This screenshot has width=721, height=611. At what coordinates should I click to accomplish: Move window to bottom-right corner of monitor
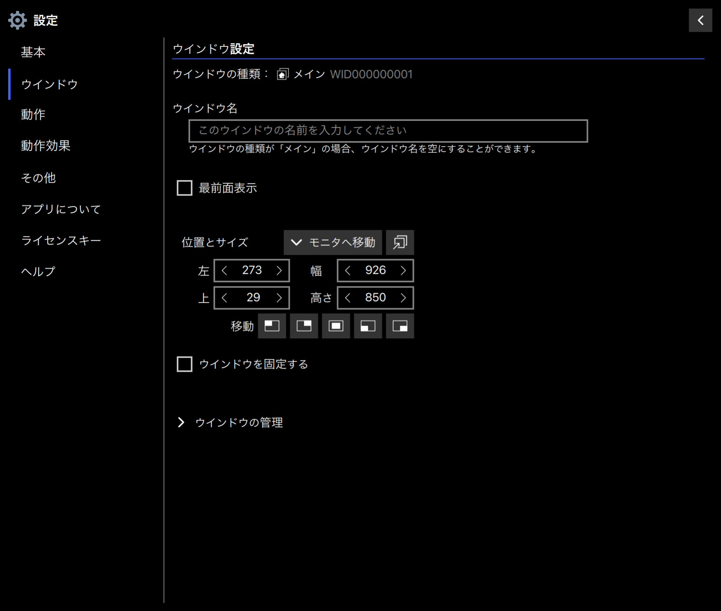[x=400, y=326]
